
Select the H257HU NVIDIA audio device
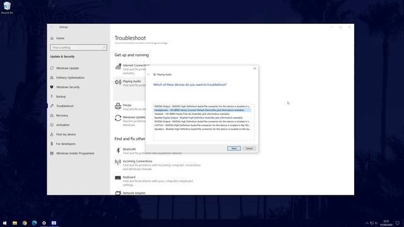click(202, 125)
